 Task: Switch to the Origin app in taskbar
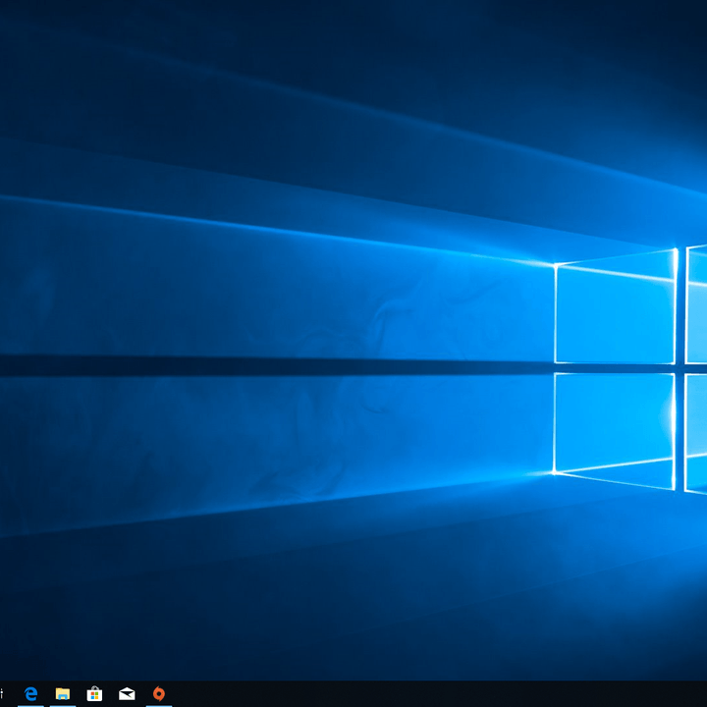pyautogui.click(x=159, y=693)
